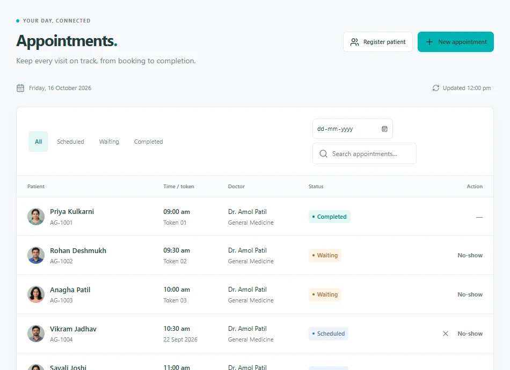
Task: Click the New appointment button
Action: point(456,42)
